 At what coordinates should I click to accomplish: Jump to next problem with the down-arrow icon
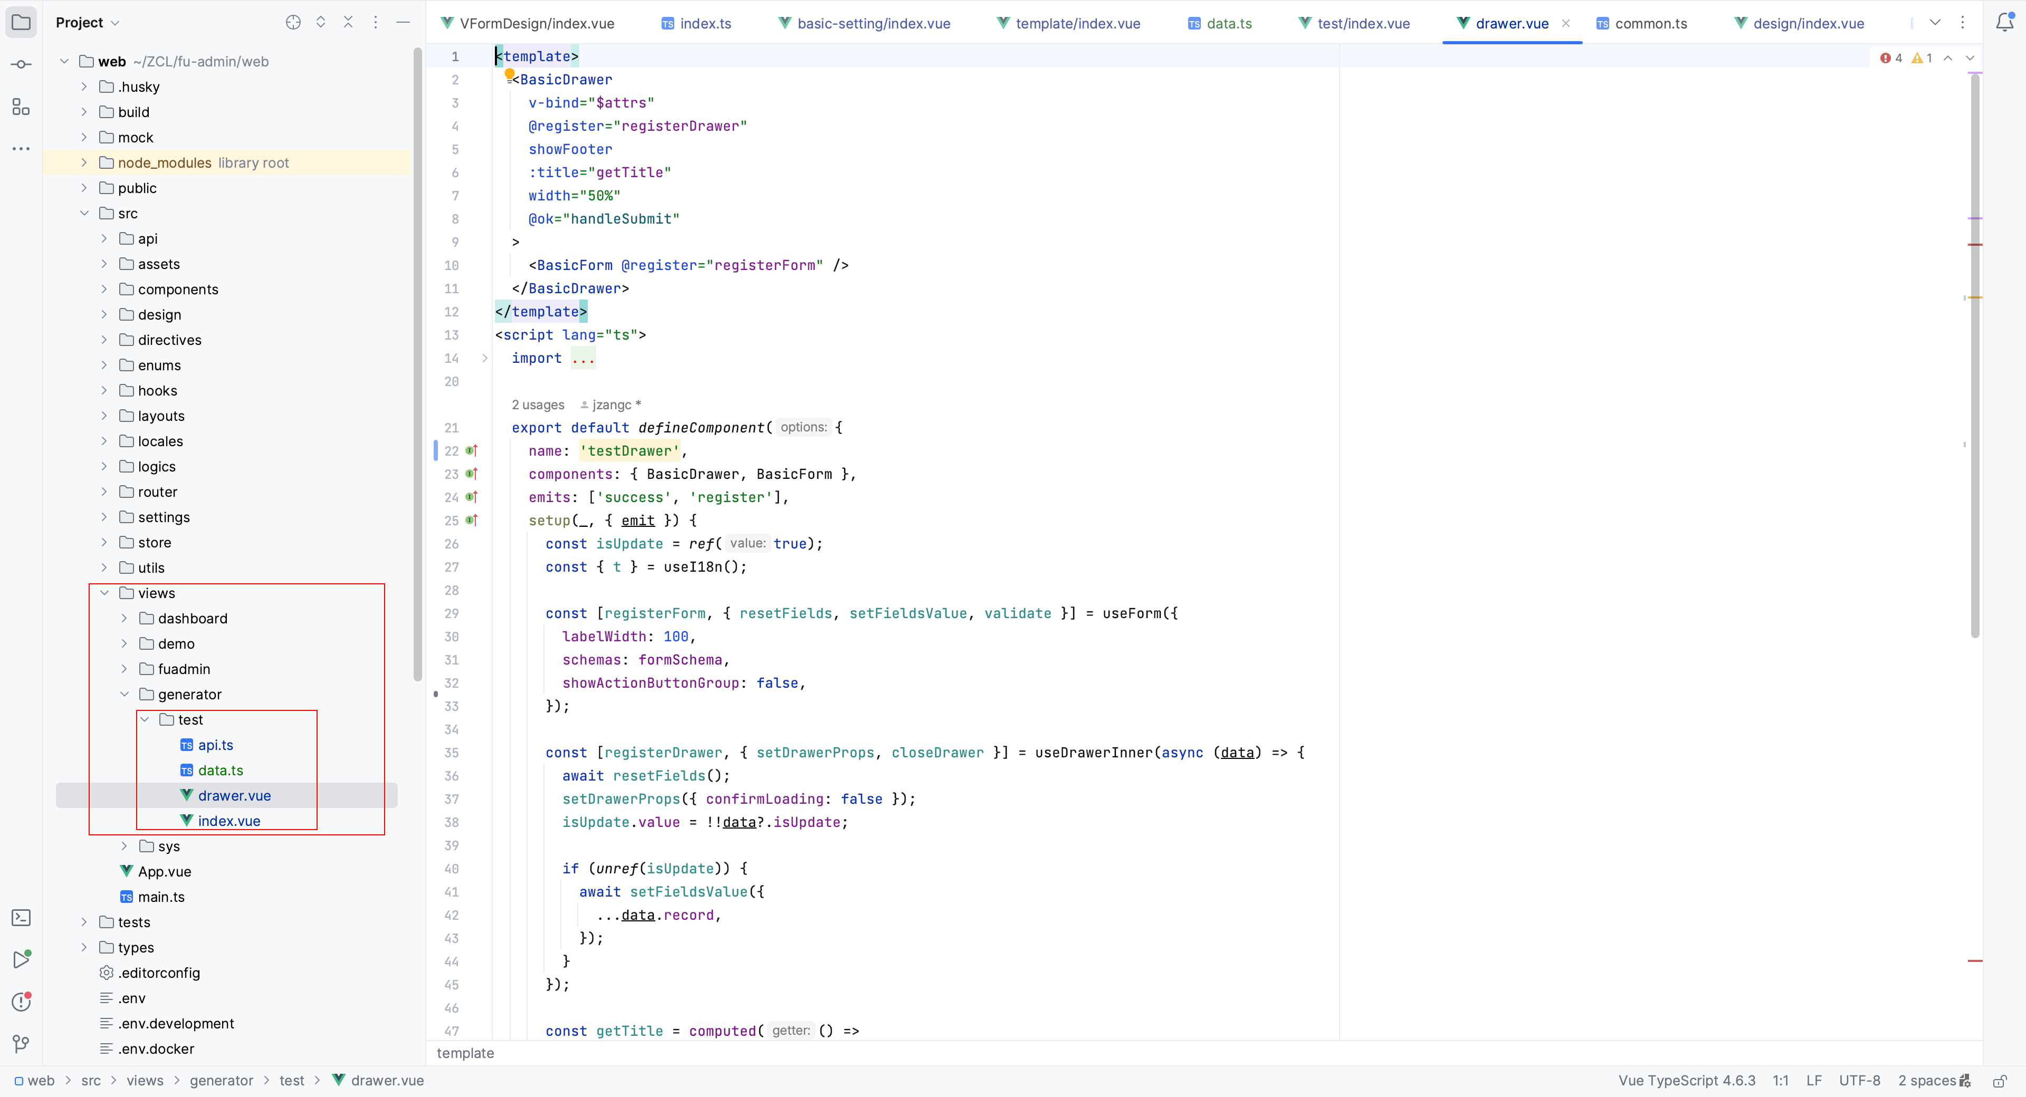pos(1971,57)
